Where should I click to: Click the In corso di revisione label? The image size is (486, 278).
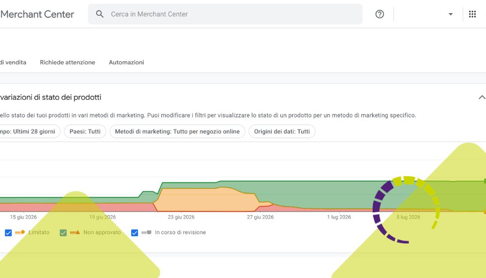[180, 232]
